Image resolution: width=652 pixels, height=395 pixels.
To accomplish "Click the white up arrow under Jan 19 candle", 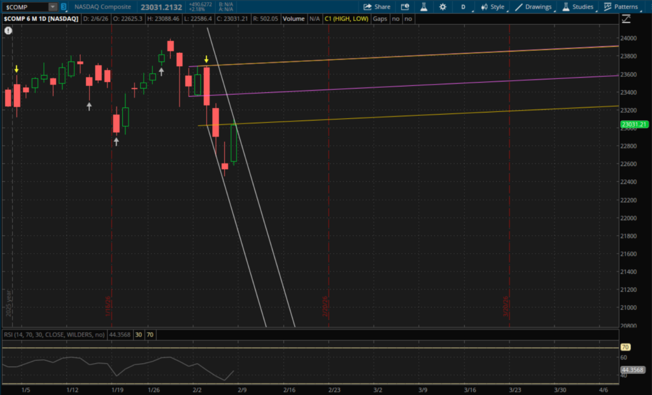I will click(x=117, y=142).
